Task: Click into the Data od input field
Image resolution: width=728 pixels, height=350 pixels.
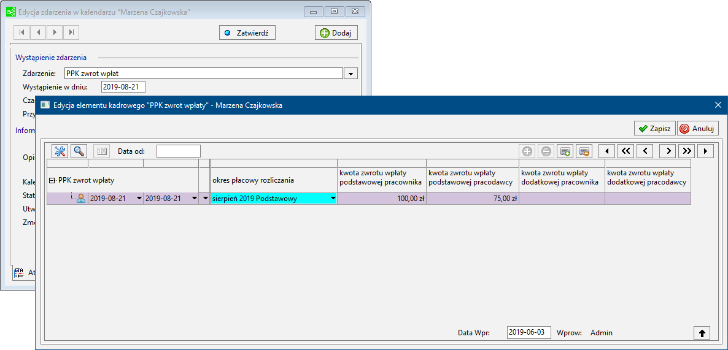Action: [178, 151]
